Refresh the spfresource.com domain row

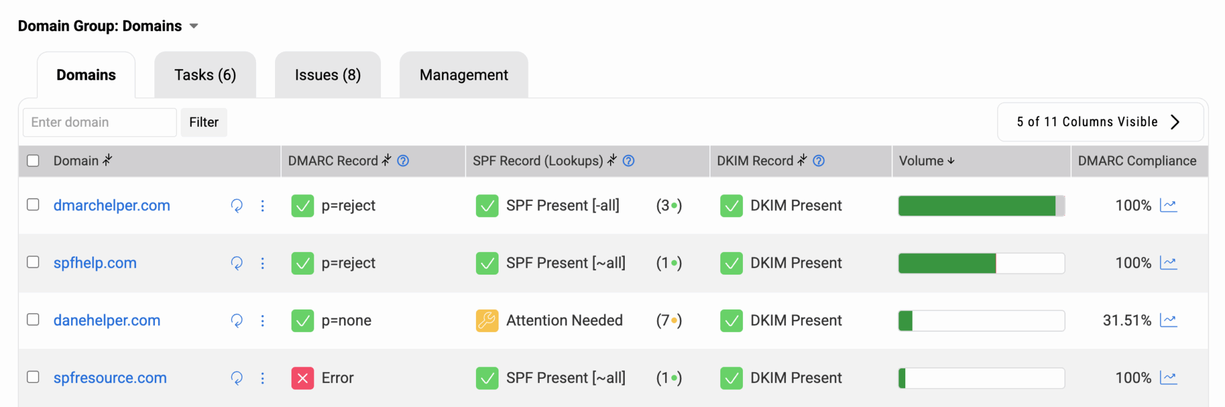(x=236, y=378)
